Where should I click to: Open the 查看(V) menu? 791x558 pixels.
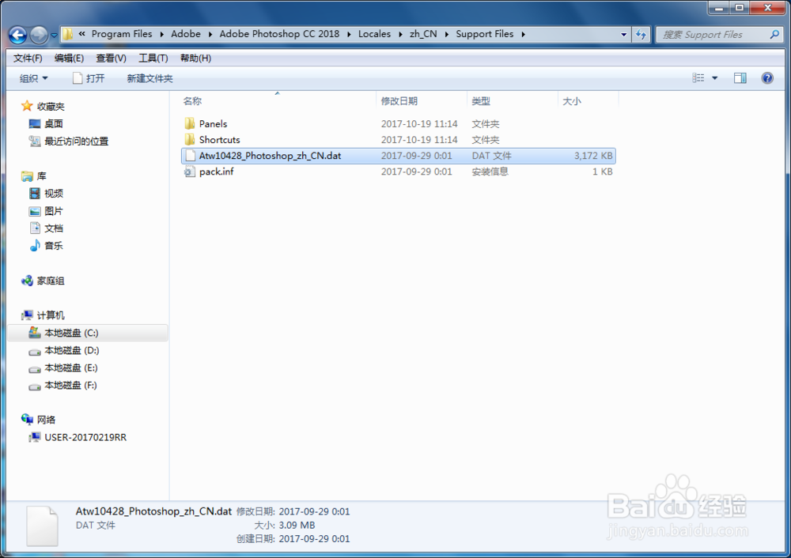point(111,58)
